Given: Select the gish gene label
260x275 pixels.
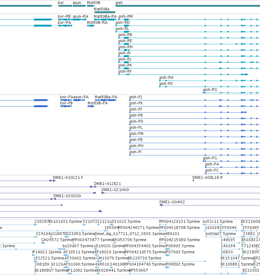Looking at the screenshot, I should [x=119, y=3].
